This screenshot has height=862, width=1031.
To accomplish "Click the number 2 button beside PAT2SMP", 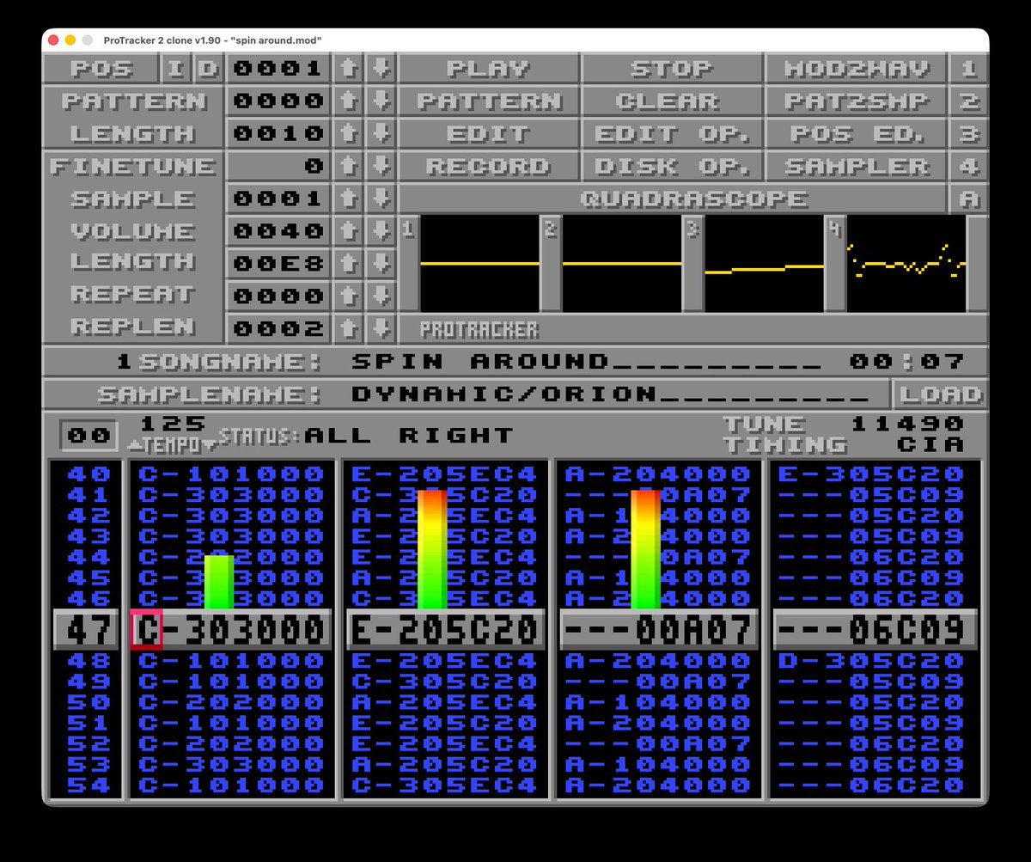I will pyautogui.click(x=969, y=101).
